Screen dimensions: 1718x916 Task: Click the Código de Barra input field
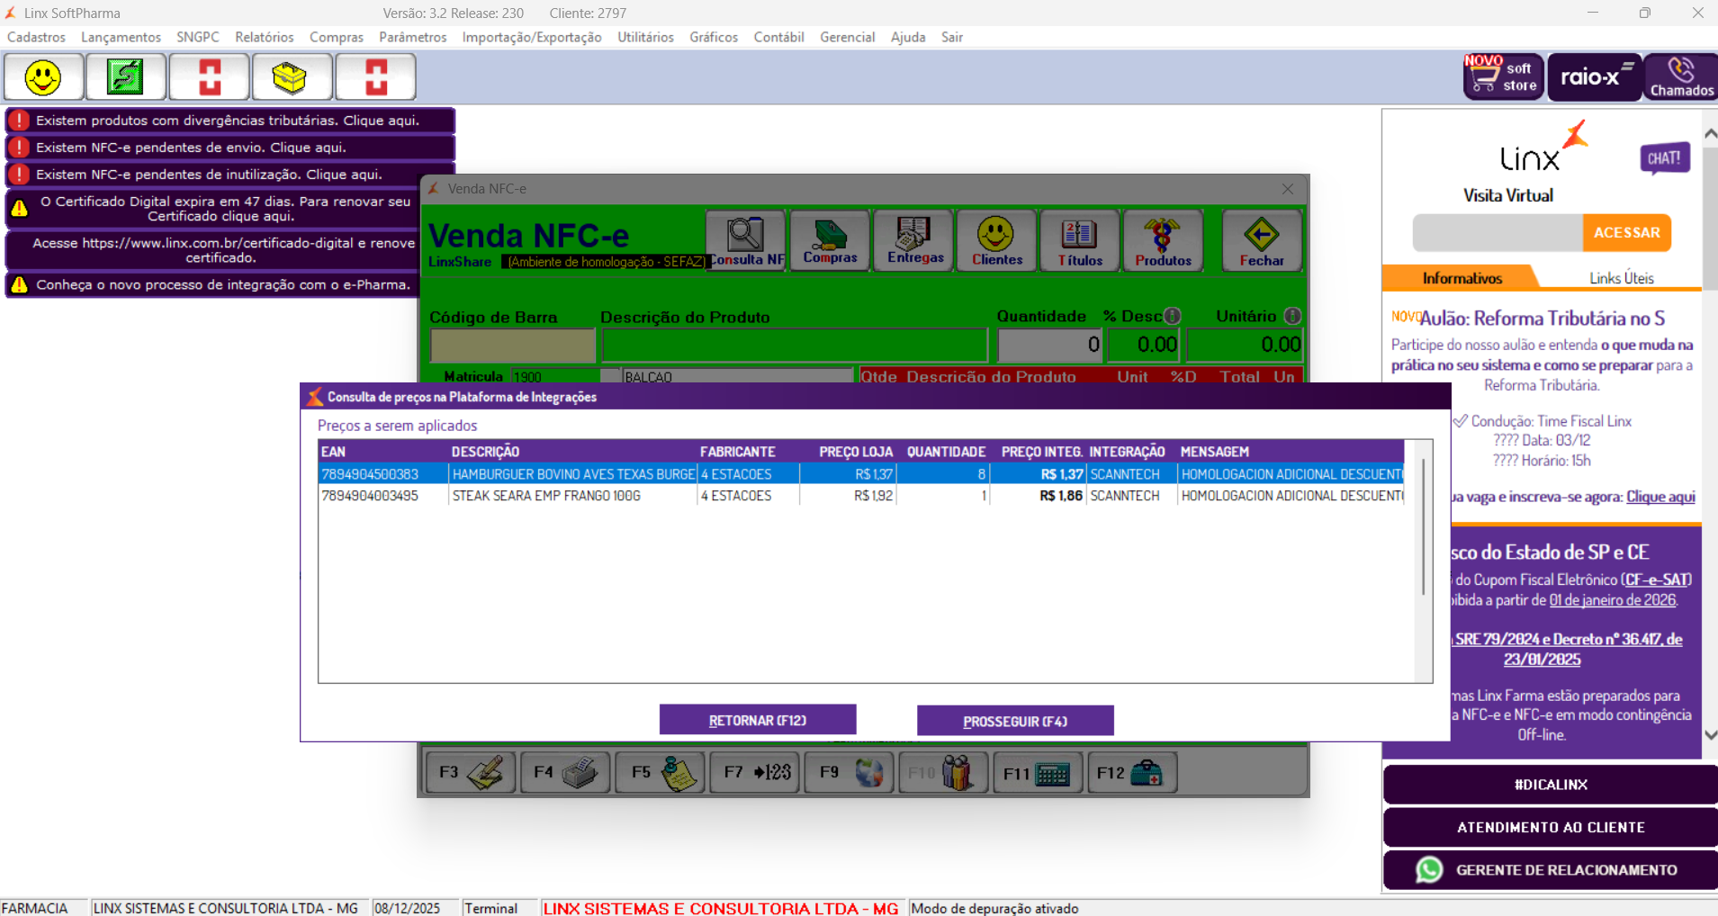pos(513,345)
